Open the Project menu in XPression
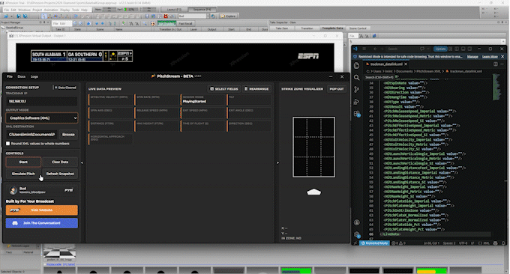The height and width of the screenshot is (274, 510). (x=37, y=10)
